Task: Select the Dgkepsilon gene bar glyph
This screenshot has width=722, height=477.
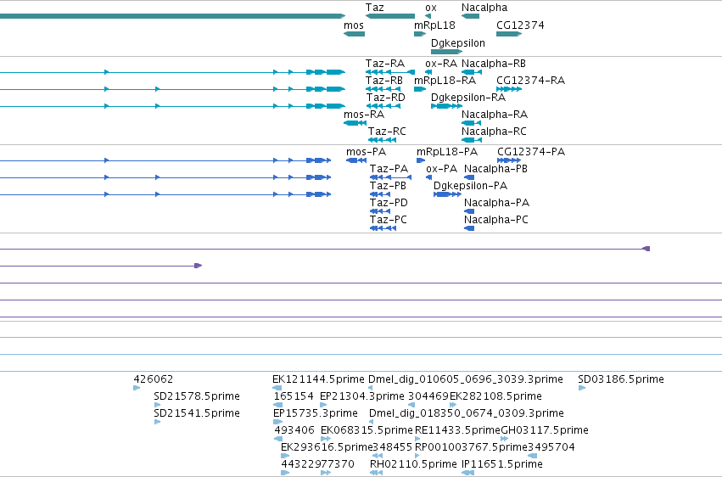Action: pyautogui.click(x=446, y=52)
